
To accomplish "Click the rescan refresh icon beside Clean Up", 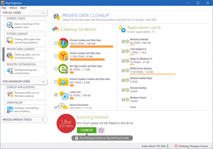I will [x=101, y=130].
